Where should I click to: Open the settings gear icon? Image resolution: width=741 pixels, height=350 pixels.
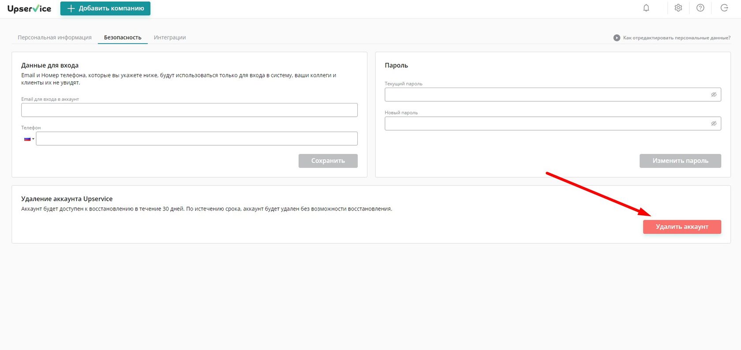point(678,8)
